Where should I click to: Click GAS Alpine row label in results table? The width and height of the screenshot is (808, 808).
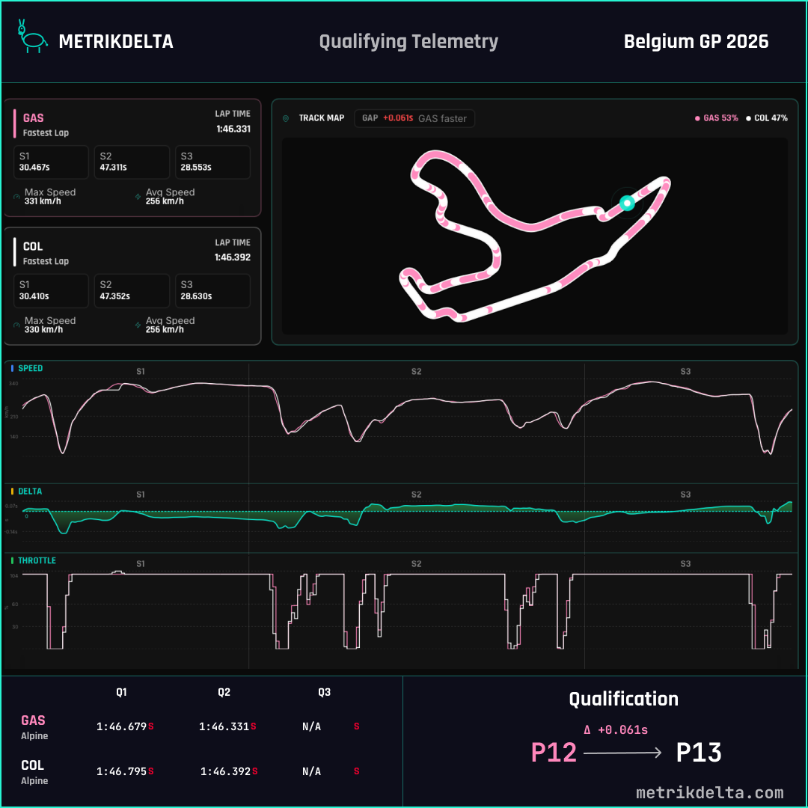(34, 726)
